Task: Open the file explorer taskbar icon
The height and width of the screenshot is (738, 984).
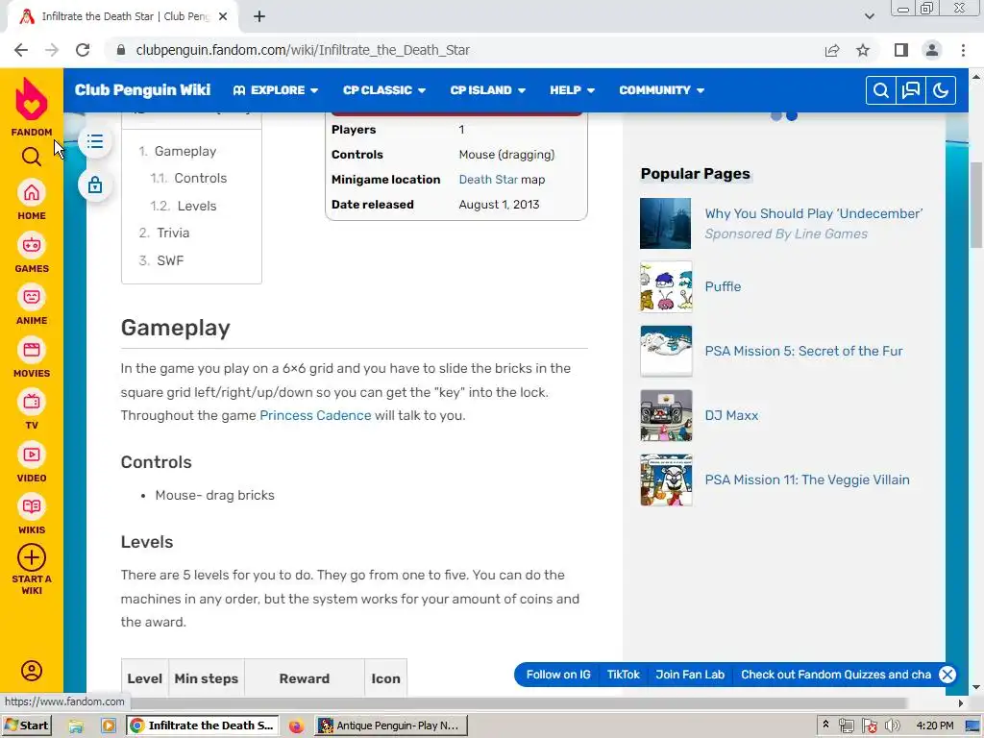Action: tap(76, 726)
